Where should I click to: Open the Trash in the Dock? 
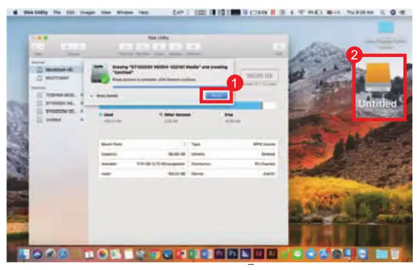tap(395, 254)
